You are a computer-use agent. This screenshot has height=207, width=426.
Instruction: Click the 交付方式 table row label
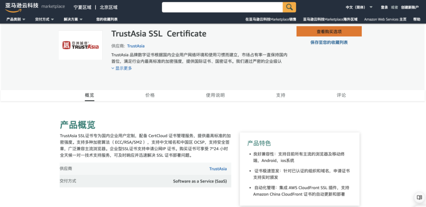(68, 181)
